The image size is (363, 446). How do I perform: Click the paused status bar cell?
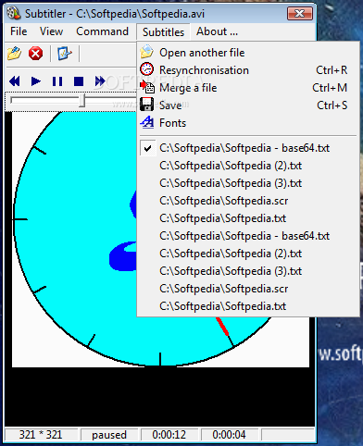pos(109,435)
